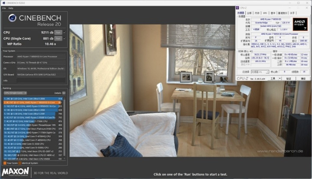This screenshot has width=312, height=179.
Task: Click the MAXON logo at bottom left
Action: point(16,172)
